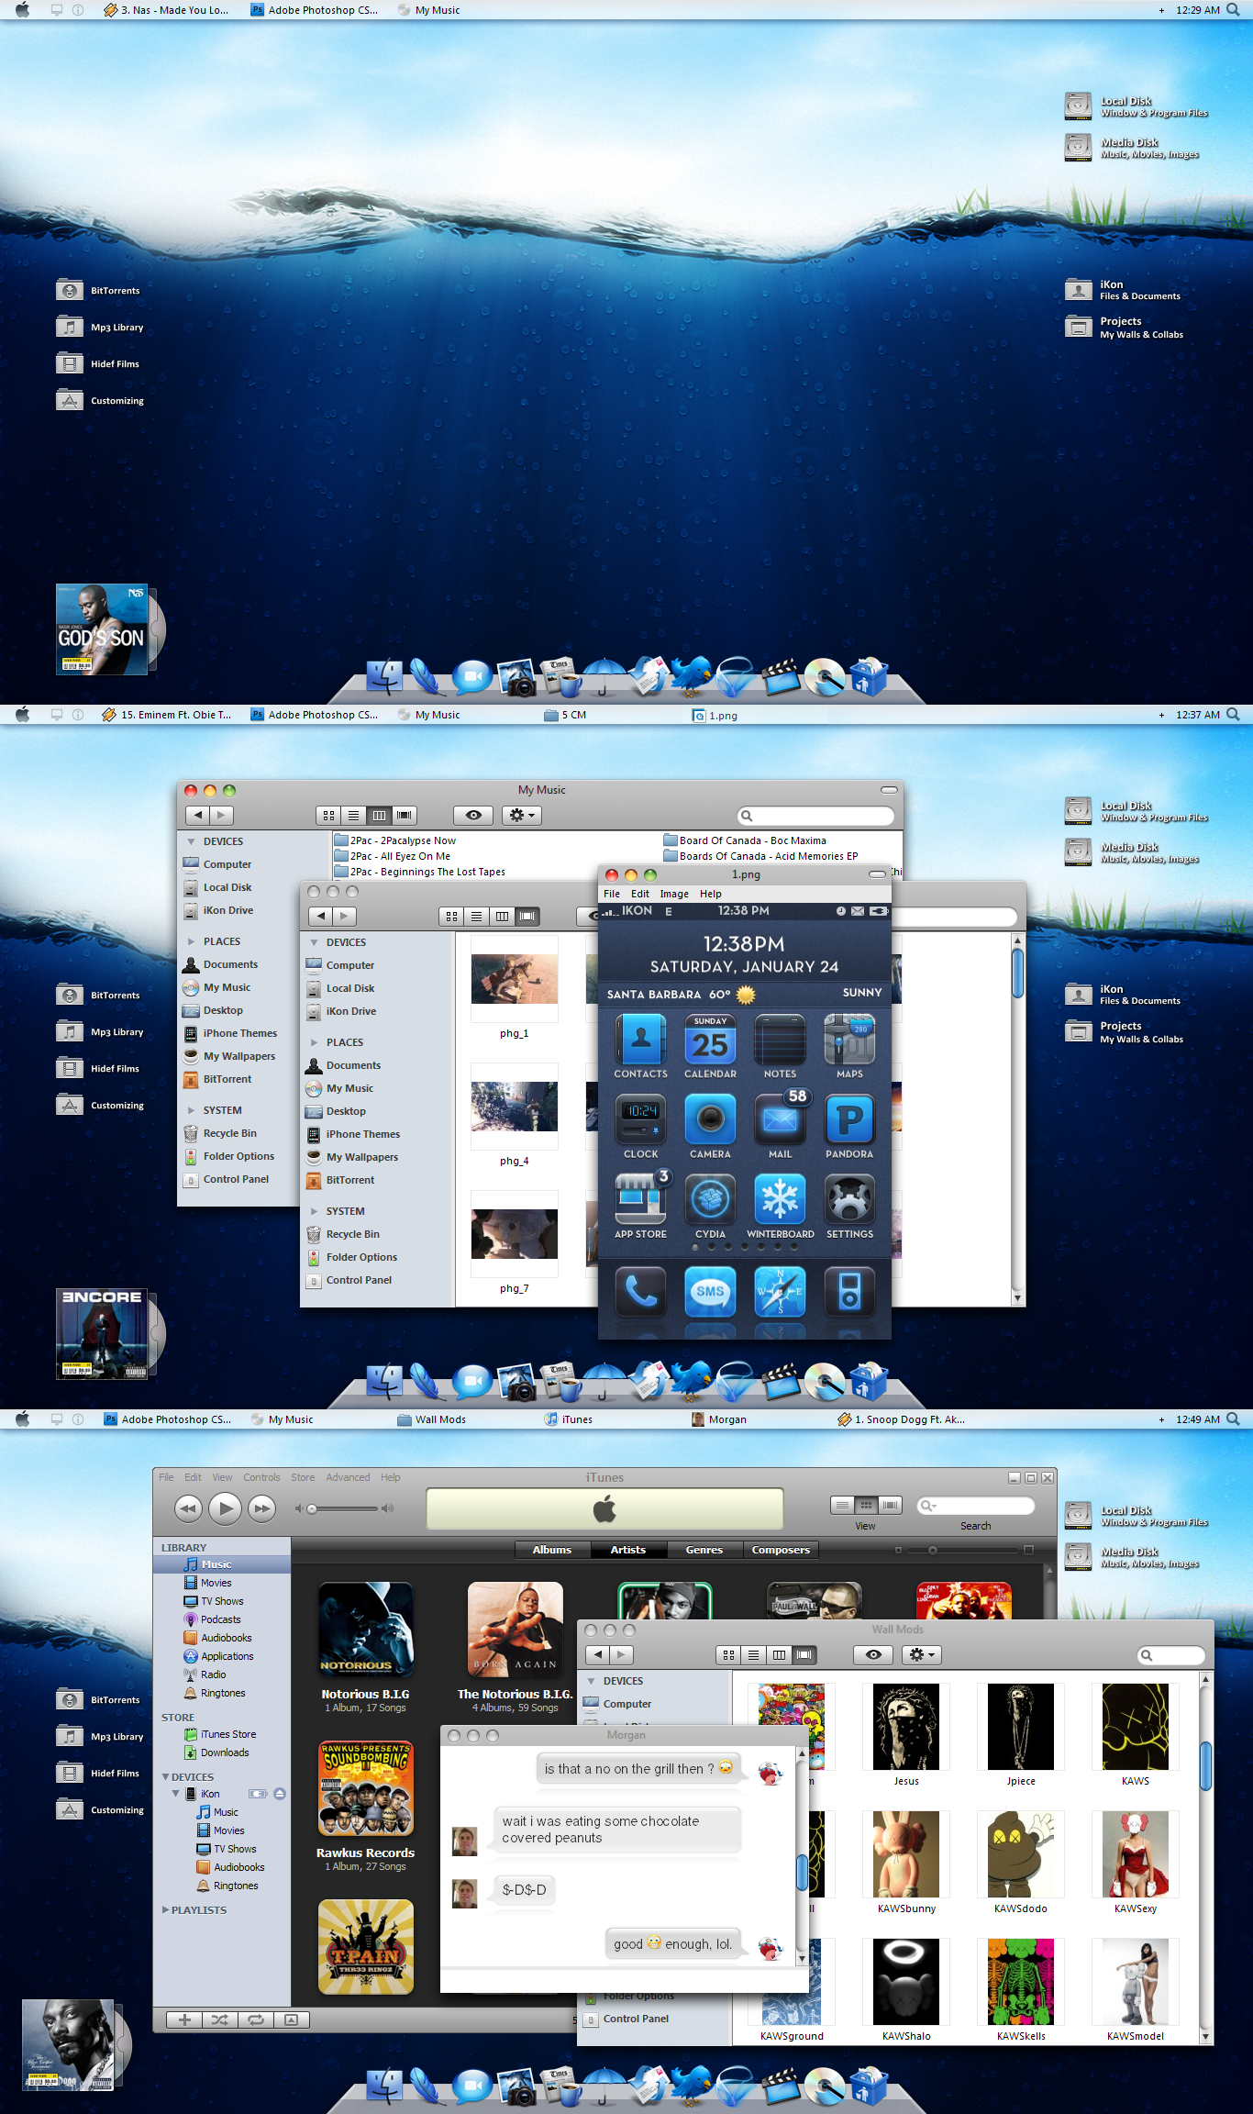Toggle shuffle in the iTunes bottom bar

tap(220, 2019)
